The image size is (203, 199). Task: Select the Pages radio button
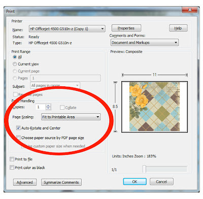(x=15, y=78)
